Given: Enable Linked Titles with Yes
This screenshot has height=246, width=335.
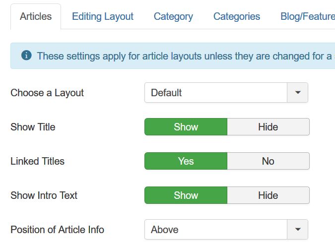Looking at the screenshot, I should point(186,161).
